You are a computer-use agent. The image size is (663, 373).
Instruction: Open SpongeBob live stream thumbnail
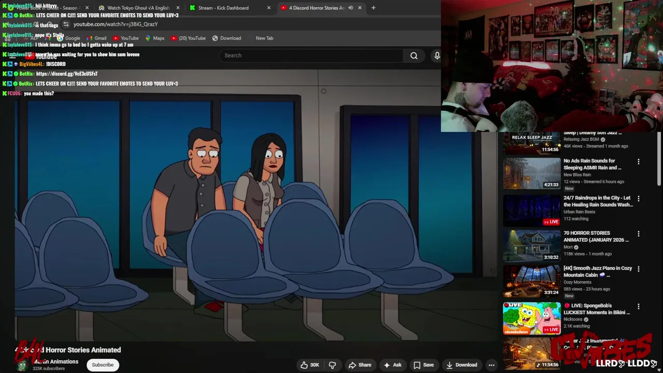[x=532, y=319]
